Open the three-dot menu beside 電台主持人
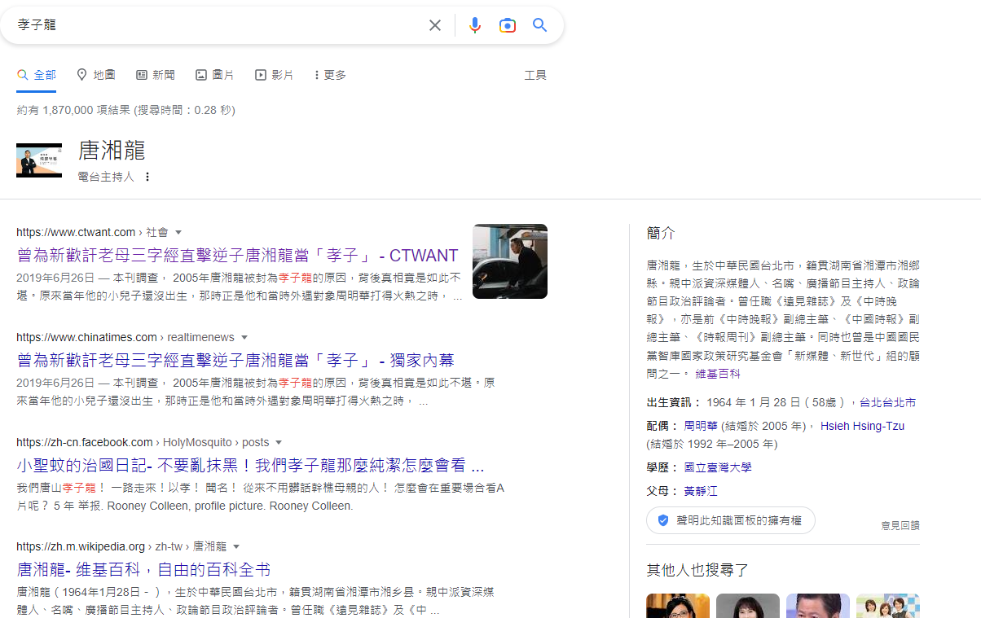This screenshot has width=981, height=618. coord(147,177)
